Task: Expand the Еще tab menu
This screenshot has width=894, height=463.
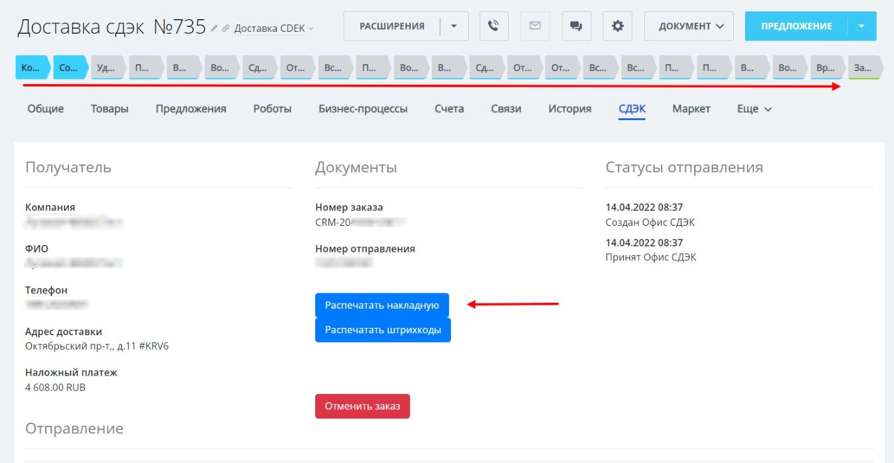Action: coord(754,109)
